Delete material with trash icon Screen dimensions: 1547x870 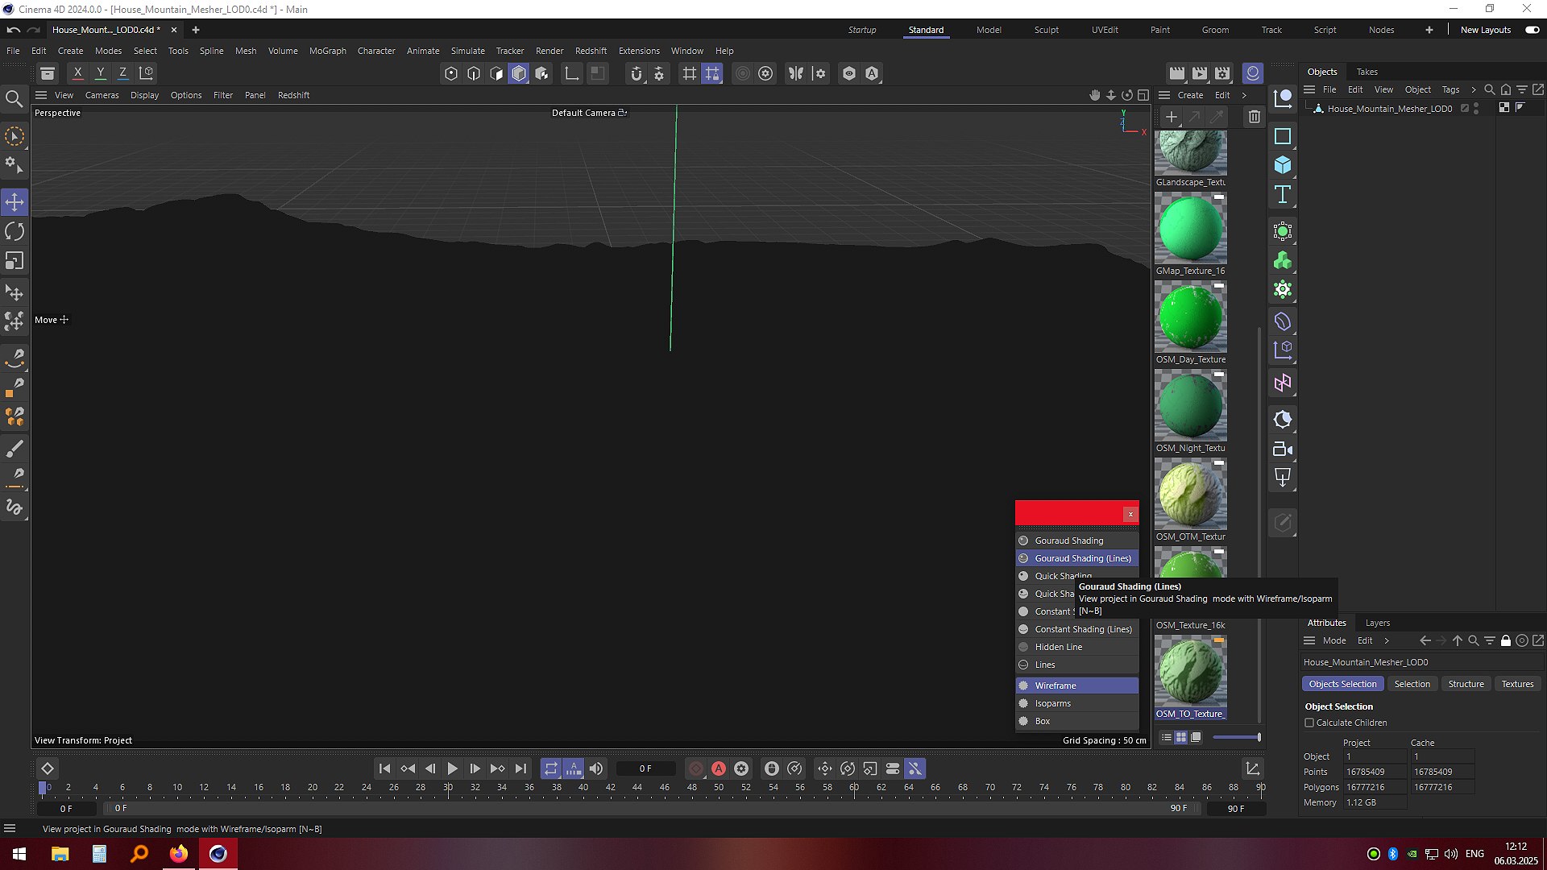click(x=1255, y=117)
